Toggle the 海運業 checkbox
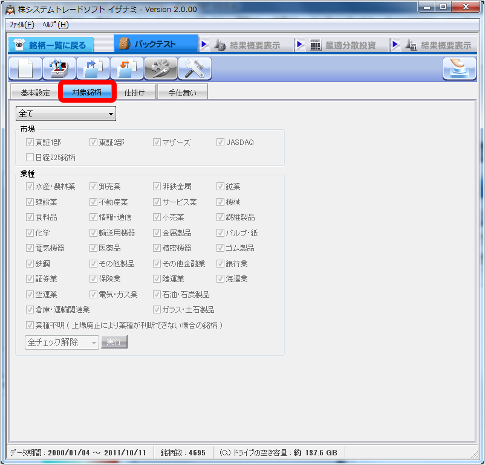The image size is (485, 465). pos(220,278)
